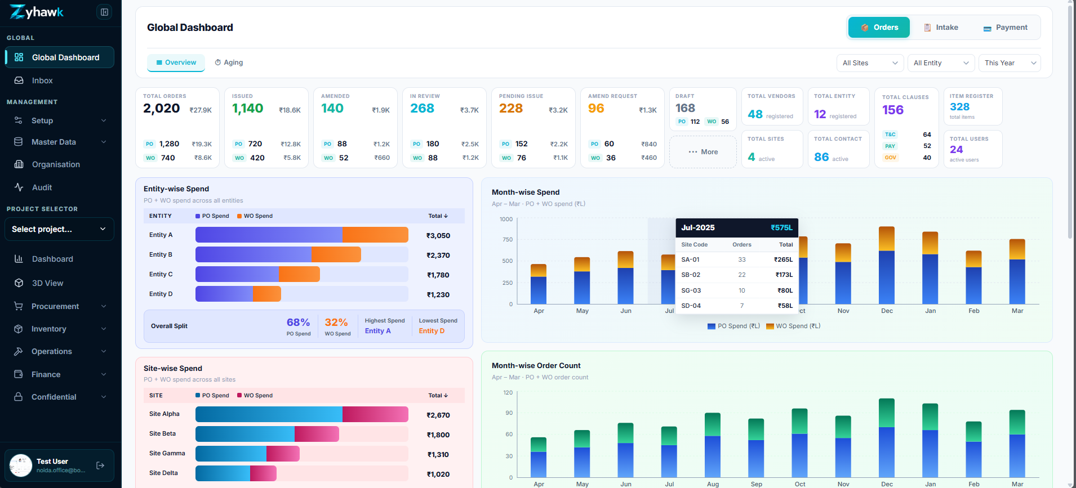Image resolution: width=1076 pixels, height=488 pixels.
Task: Click the SA-01 row in Jul-2025 tooltip
Action: pyautogui.click(x=737, y=259)
